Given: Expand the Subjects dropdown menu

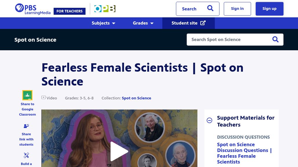Looking at the screenshot, I should [103, 23].
